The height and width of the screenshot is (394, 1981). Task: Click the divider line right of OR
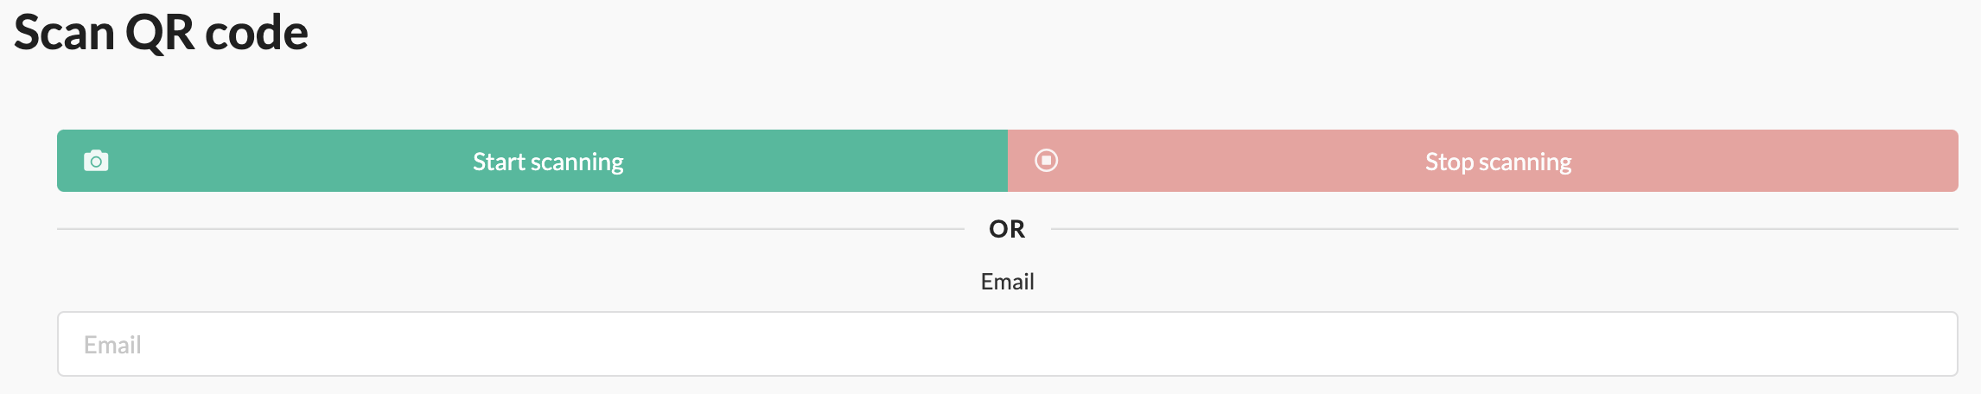(x=1504, y=229)
